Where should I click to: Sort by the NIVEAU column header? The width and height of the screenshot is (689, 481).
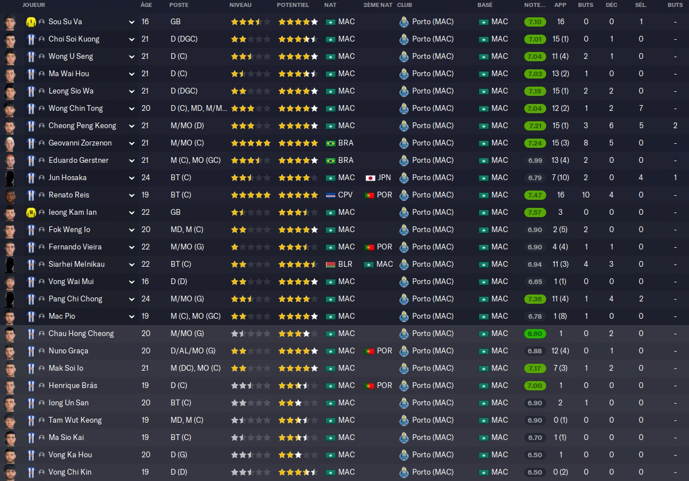[240, 5]
